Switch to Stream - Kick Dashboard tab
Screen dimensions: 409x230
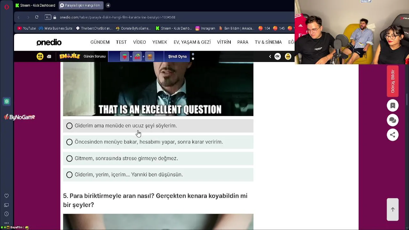[x=35, y=5]
